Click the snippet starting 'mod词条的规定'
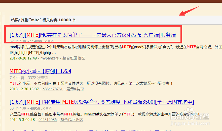This screenshot has height=131, width=222. 116,50
